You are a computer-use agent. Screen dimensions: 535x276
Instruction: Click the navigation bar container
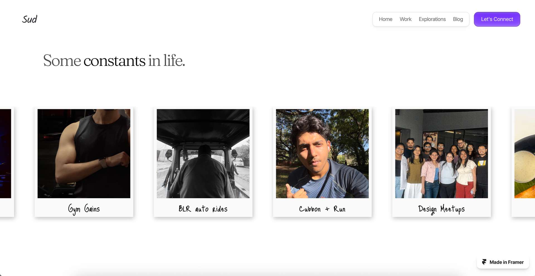coord(421,19)
